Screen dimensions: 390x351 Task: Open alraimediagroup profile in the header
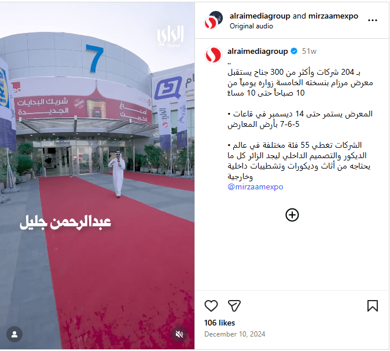point(260,16)
